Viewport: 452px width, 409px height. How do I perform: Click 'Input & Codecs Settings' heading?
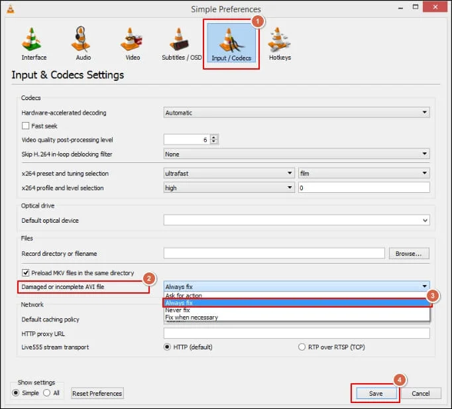68,75
